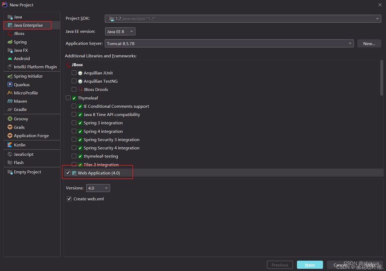Click the Spring leaf icon in sidebar
Image resolution: width=386 pixels, height=271 pixels.
pyautogui.click(x=10, y=42)
